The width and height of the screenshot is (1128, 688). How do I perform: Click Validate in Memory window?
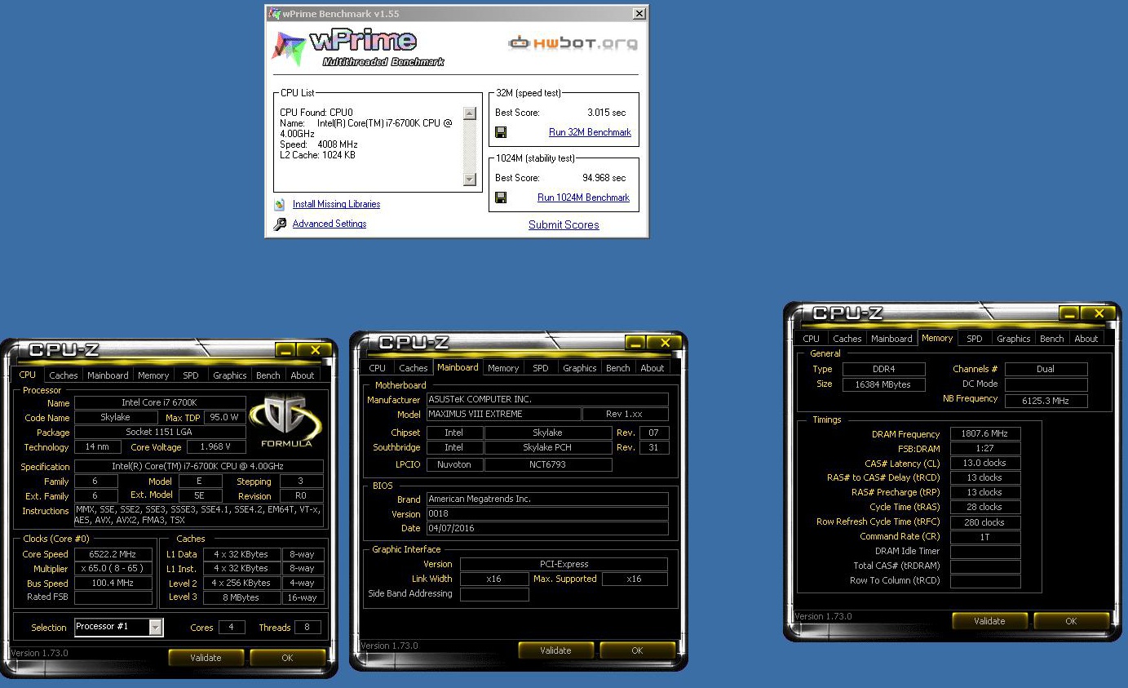(x=989, y=621)
